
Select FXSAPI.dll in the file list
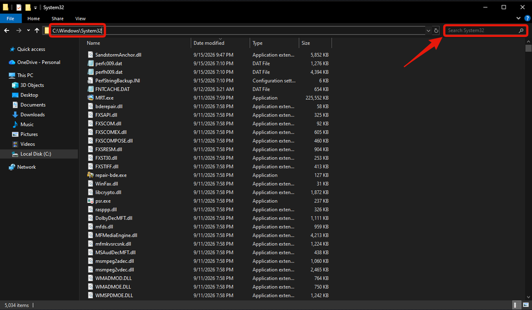point(106,115)
